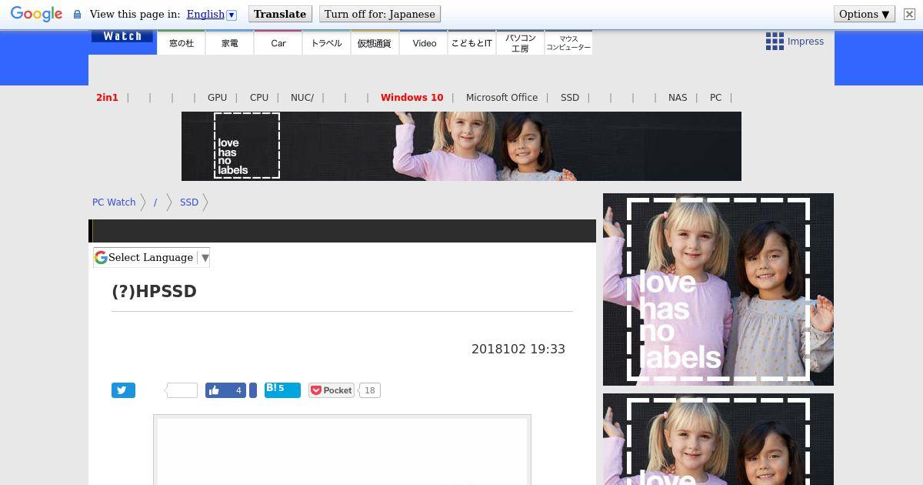Open the Impress link
Screen dimensions: 923x485
pyautogui.click(x=805, y=42)
